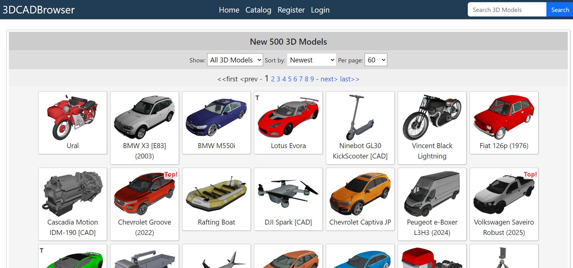Screen dimensions: 573x268
Task: Jump to page 9 of results
Action: (312, 79)
